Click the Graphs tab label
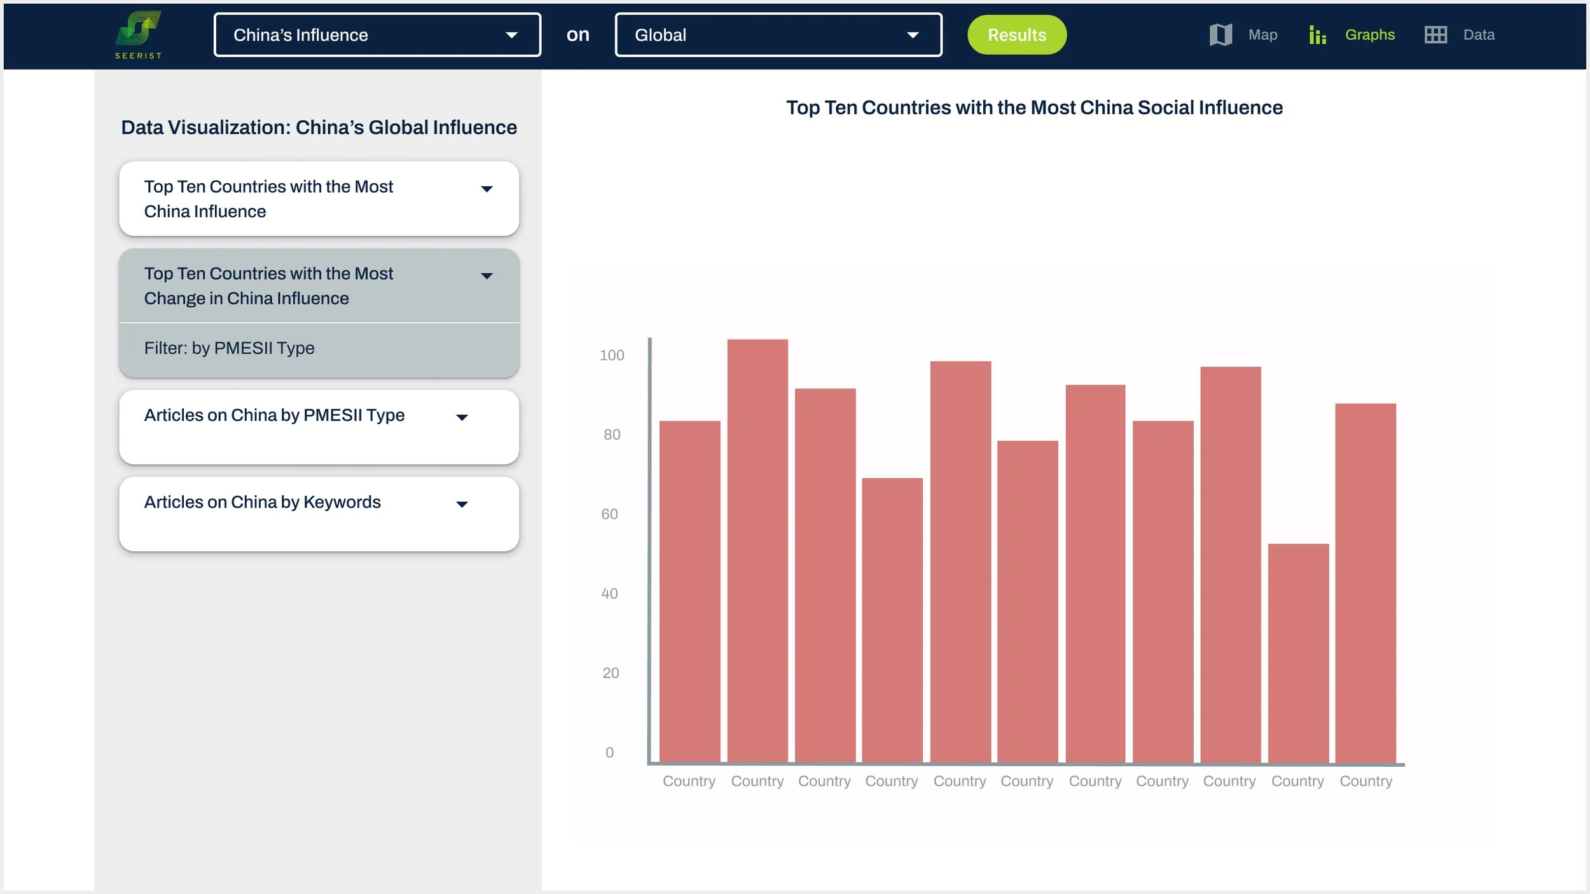Screen dimensions: 1590x894 (x=1369, y=34)
